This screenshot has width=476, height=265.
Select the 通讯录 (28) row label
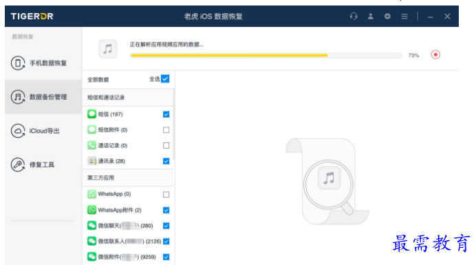click(111, 161)
